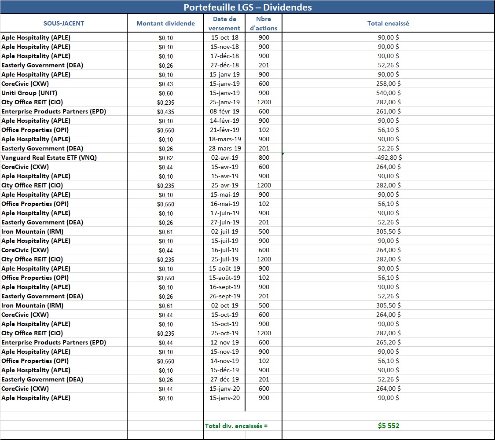Select the -492,80 $ total cell

388,158
